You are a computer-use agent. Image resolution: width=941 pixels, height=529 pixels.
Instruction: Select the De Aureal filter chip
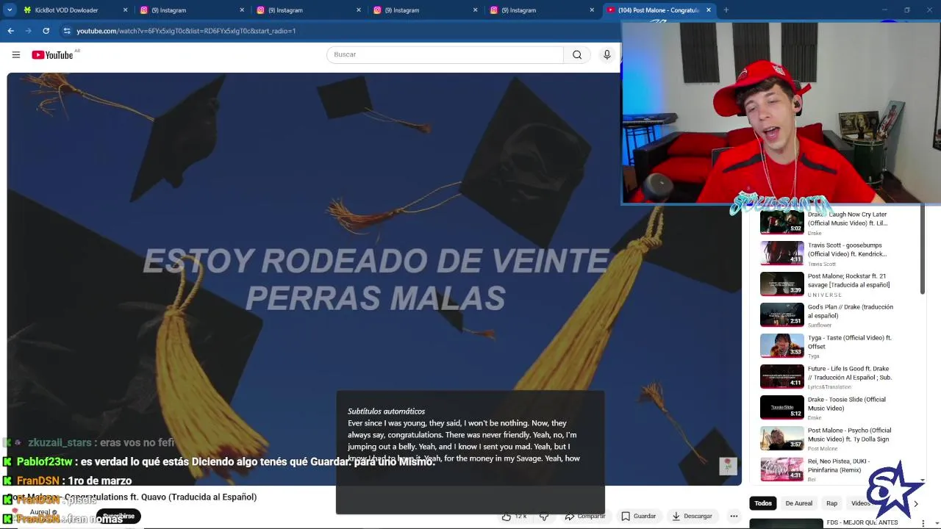point(798,503)
